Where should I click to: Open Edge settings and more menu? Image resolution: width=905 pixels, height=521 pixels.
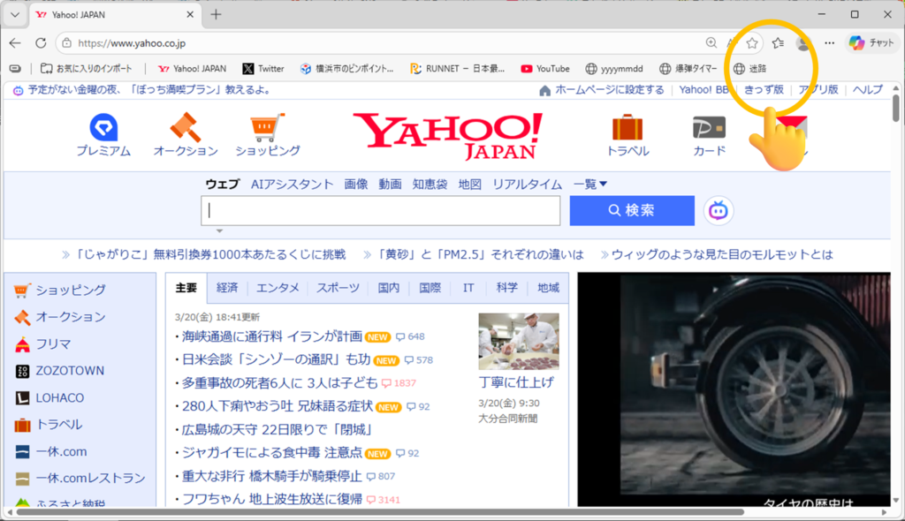click(829, 42)
